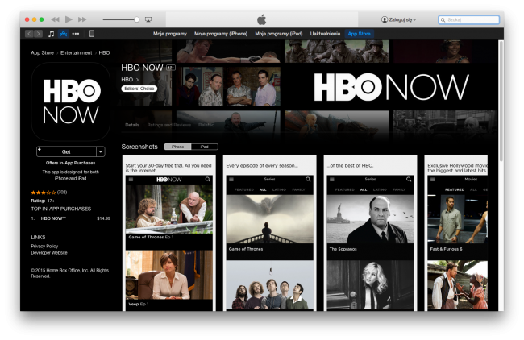
Task: Open the more libraries ellipsis
Action: click(76, 33)
